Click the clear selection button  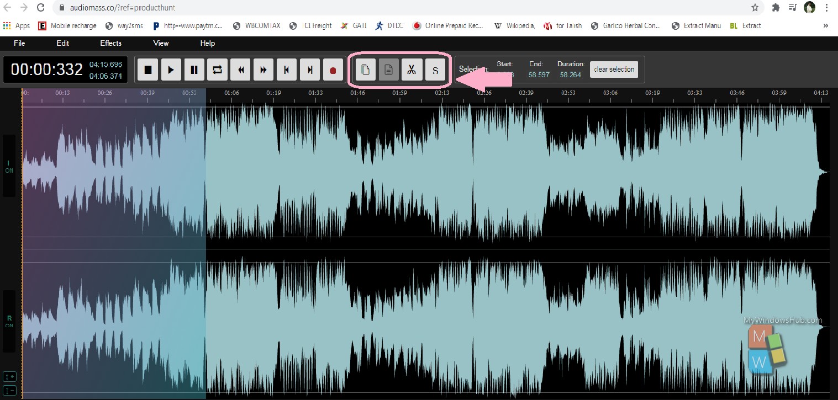coord(614,70)
